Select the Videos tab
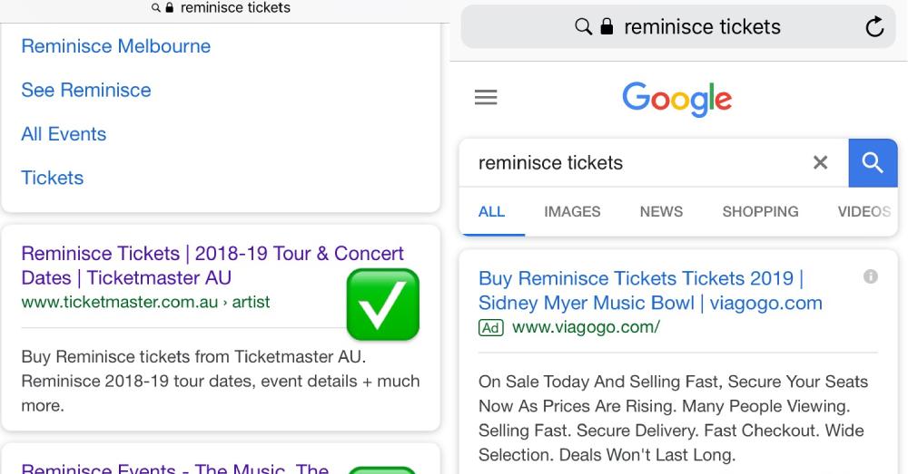 864,211
